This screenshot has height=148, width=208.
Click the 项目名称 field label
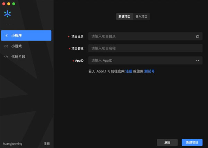coord(77,49)
